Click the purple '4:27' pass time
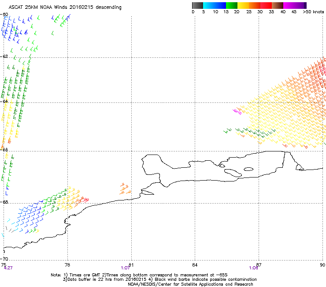 (8, 268)
